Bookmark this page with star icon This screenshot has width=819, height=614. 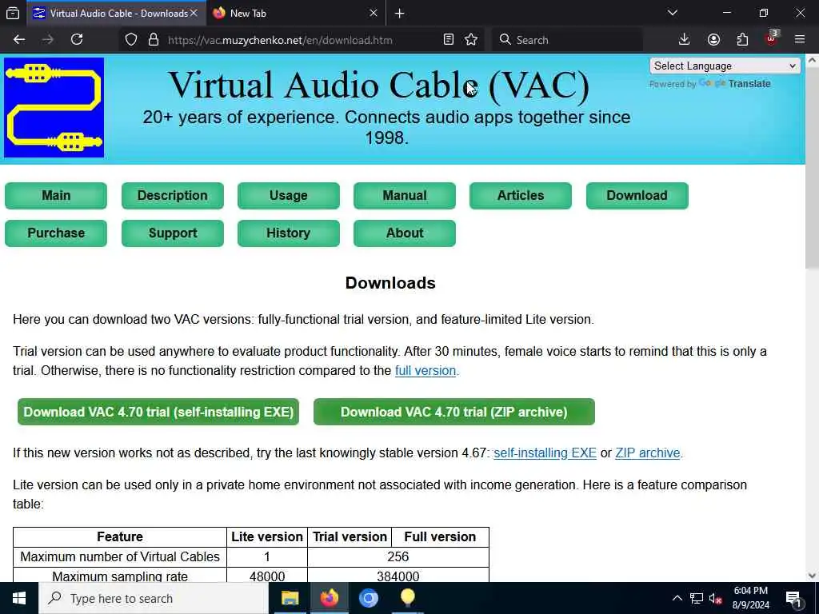(471, 40)
